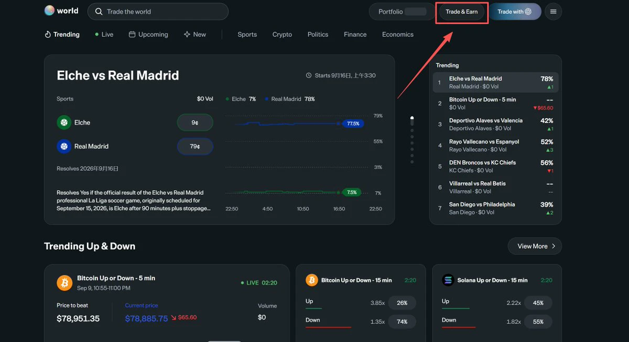The height and width of the screenshot is (342, 629).
Task: Buy Elche at 9¢
Action: pos(195,123)
